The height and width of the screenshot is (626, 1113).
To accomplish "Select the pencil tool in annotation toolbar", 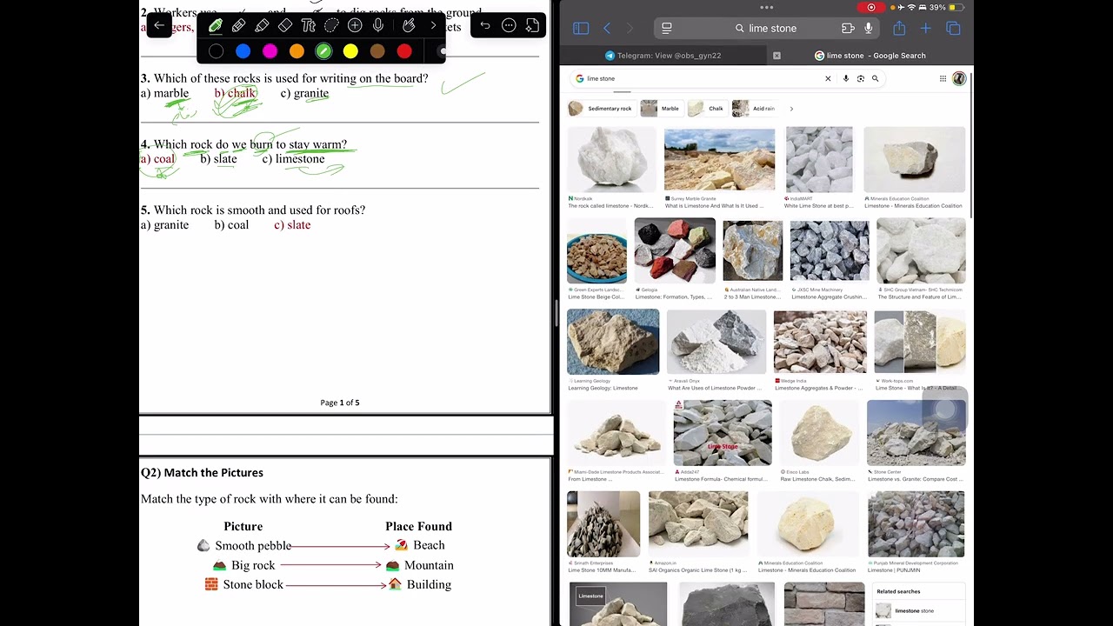I will coord(238,25).
